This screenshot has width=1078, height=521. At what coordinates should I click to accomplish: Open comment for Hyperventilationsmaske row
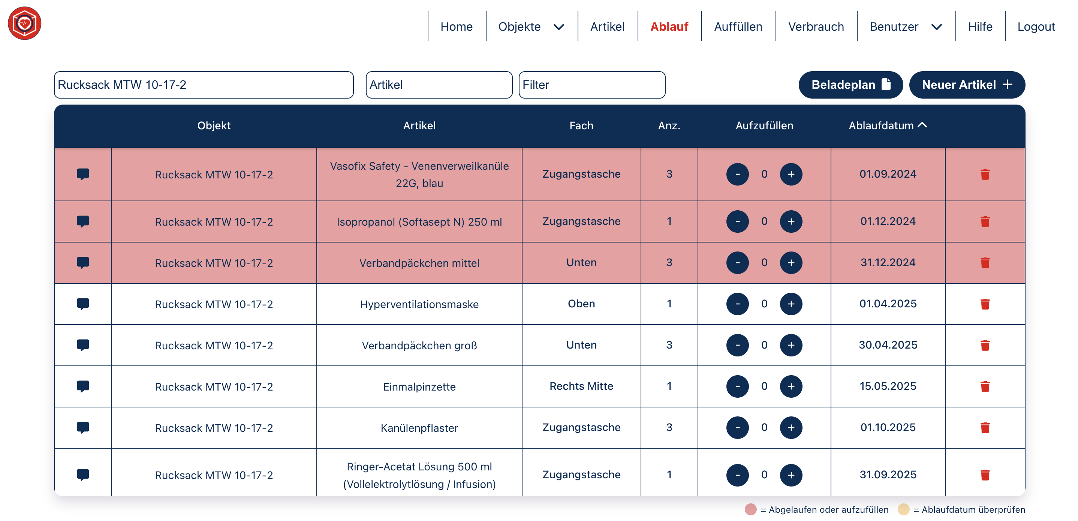83,304
